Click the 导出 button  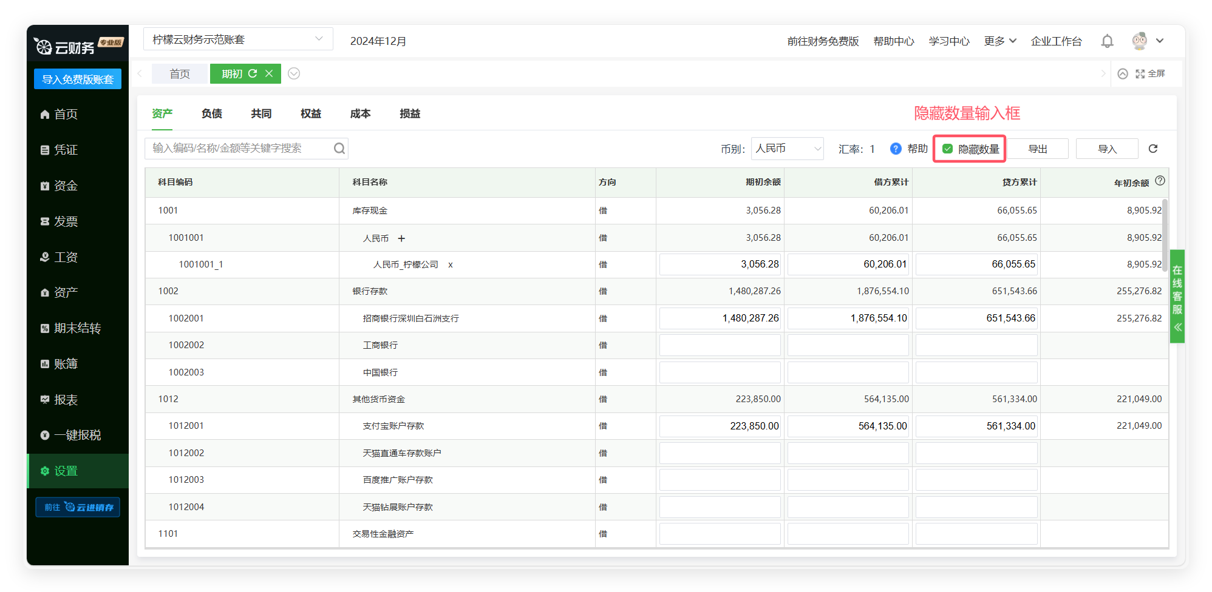point(1038,149)
